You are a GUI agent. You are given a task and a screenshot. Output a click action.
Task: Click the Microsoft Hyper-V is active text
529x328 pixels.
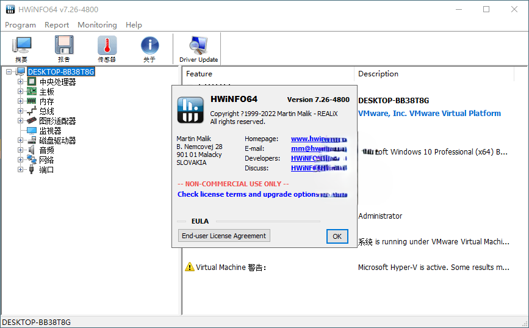pos(434,267)
